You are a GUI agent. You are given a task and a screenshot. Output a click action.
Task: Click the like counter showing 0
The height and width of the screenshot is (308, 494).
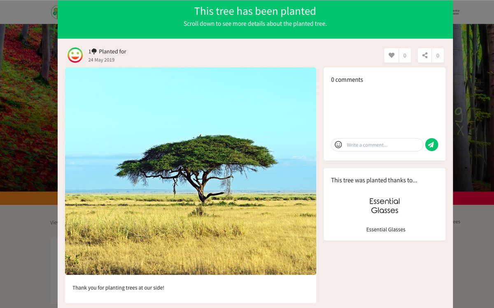(x=405, y=55)
